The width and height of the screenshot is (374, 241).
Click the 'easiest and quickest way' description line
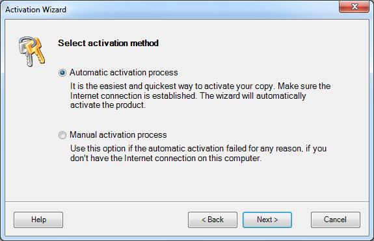(200, 86)
